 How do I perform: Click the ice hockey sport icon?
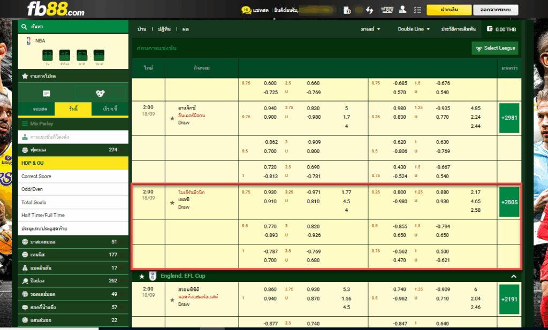[25, 308]
